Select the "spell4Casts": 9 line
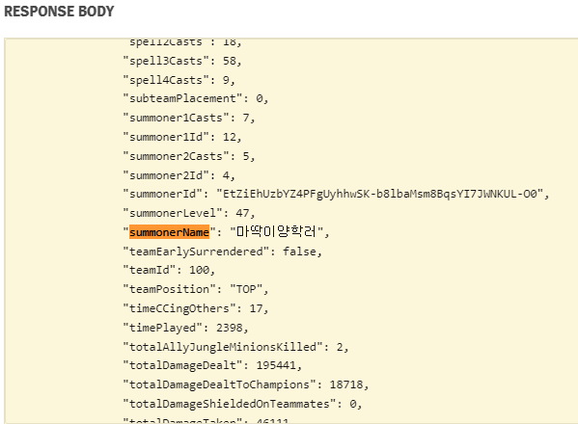 tap(179, 80)
